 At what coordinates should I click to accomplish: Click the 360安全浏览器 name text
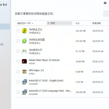[37, 40]
